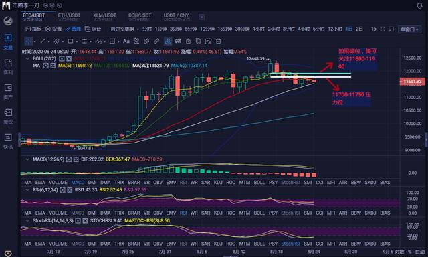The width and height of the screenshot is (428, 257).
Task: Remove the MA indicator
Action: point(53,66)
